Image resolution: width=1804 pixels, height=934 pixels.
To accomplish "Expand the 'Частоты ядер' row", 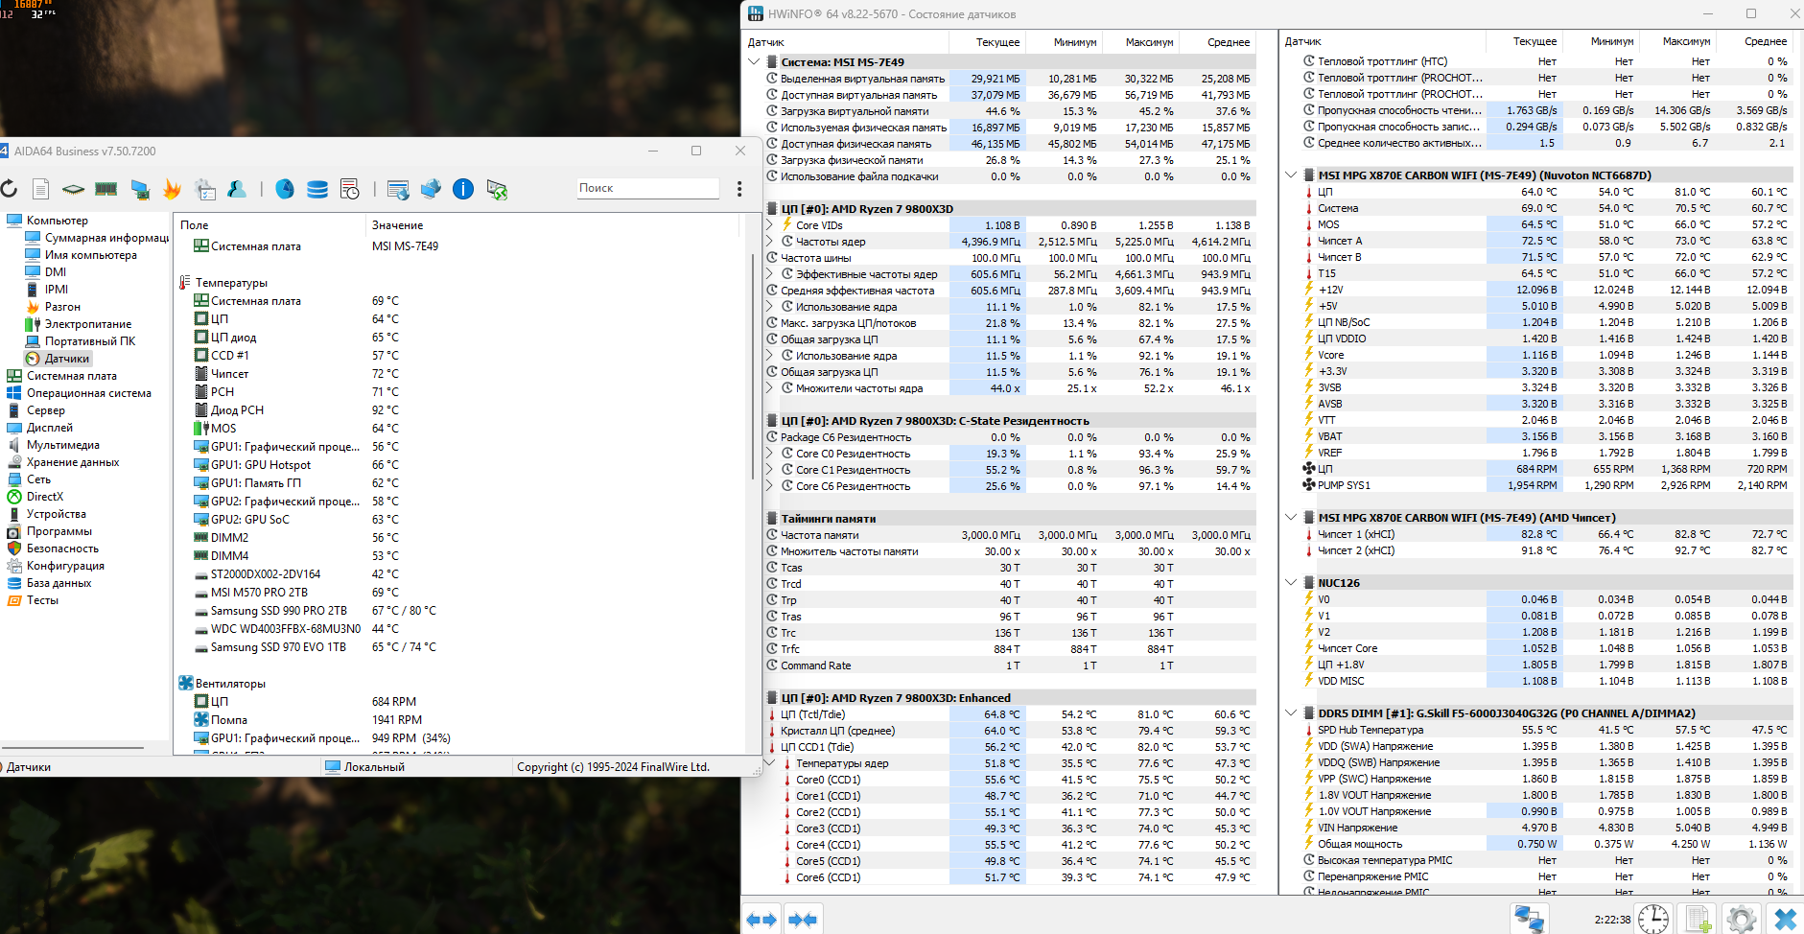I will click(x=769, y=242).
